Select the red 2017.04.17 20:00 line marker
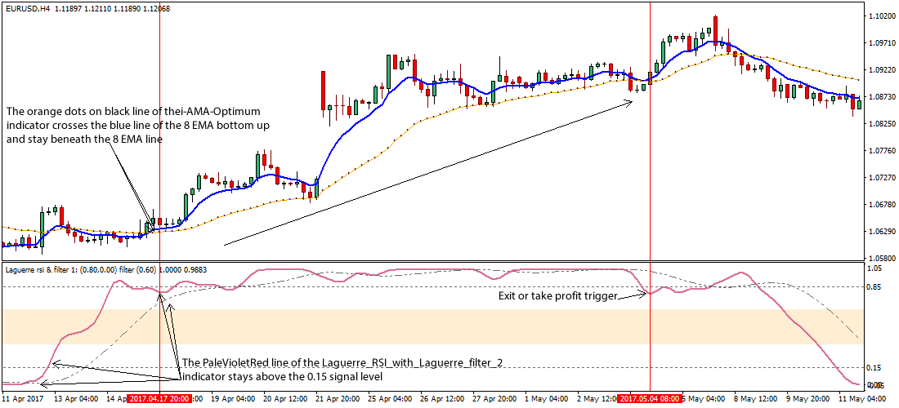 pos(159,398)
